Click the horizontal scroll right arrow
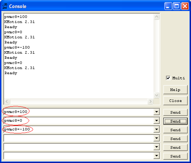 click(150, 101)
